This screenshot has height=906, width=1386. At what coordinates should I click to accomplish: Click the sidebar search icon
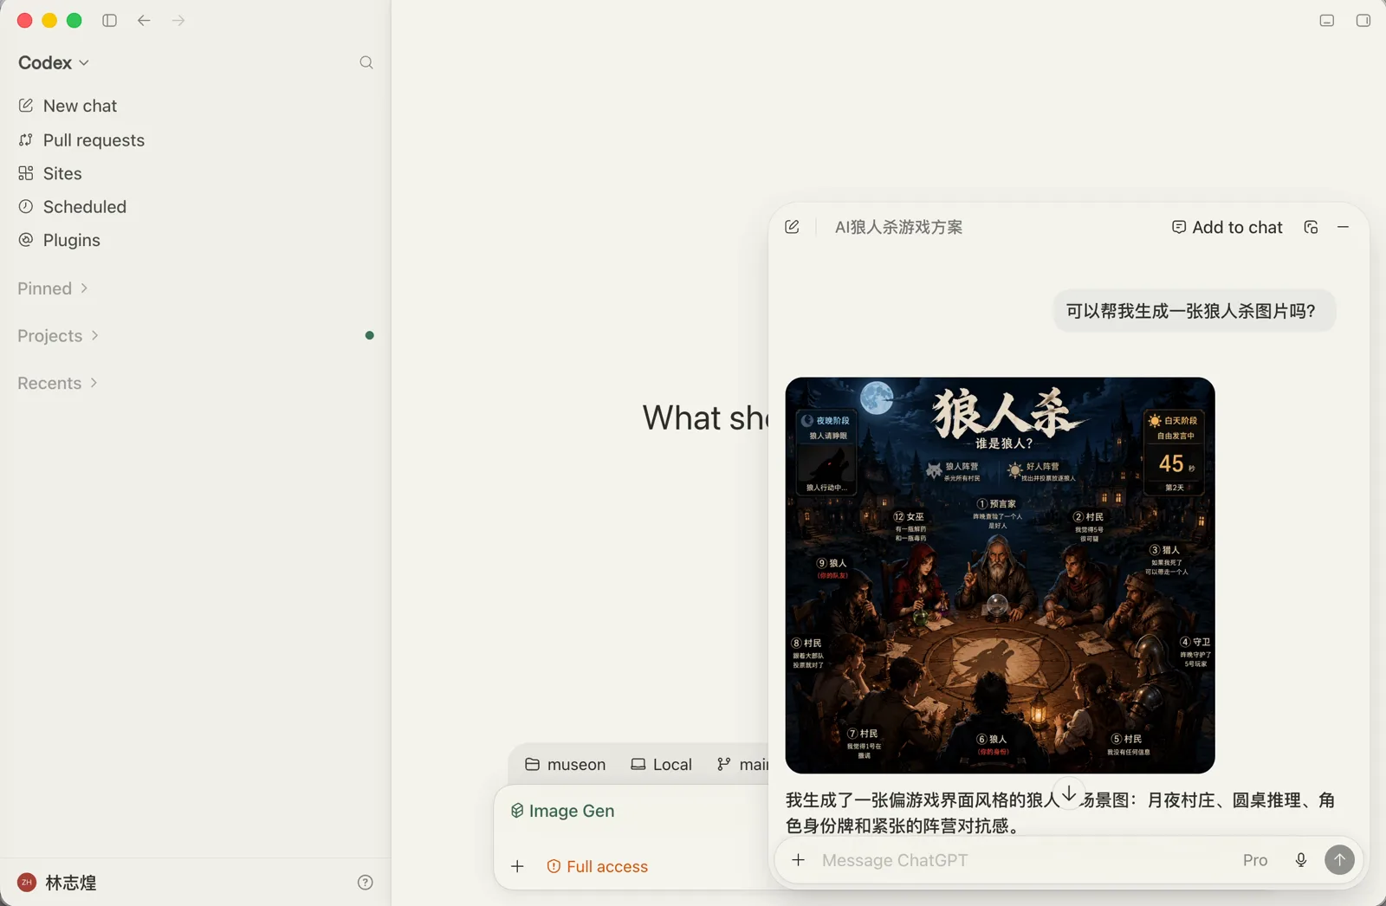pos(366,62)
